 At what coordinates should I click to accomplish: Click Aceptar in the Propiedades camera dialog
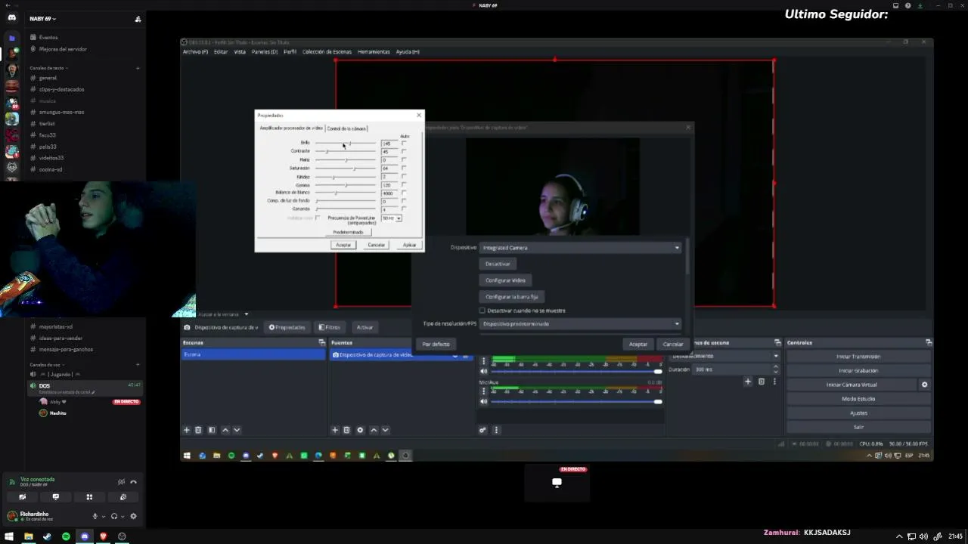[x=343, y=245]
